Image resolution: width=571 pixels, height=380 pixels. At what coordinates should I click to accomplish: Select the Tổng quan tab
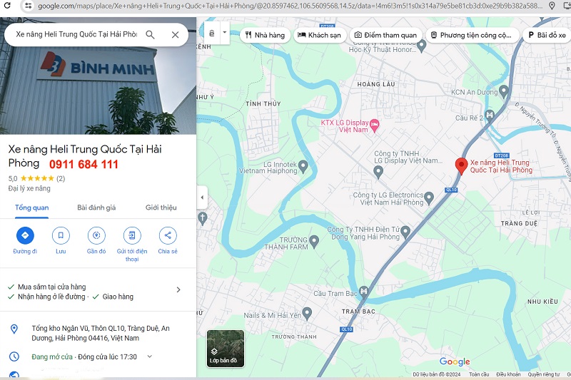pyautogui.click(x=32, y=207)
